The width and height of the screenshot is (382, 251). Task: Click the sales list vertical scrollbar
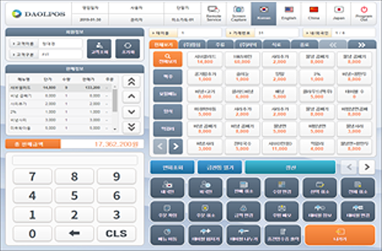click(115, 107)
